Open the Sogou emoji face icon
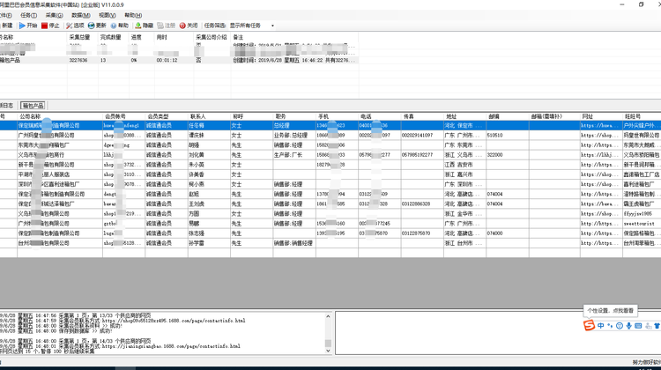Image resolution: width=661 pixels, height=370 pixels. [x=620, y=326]
